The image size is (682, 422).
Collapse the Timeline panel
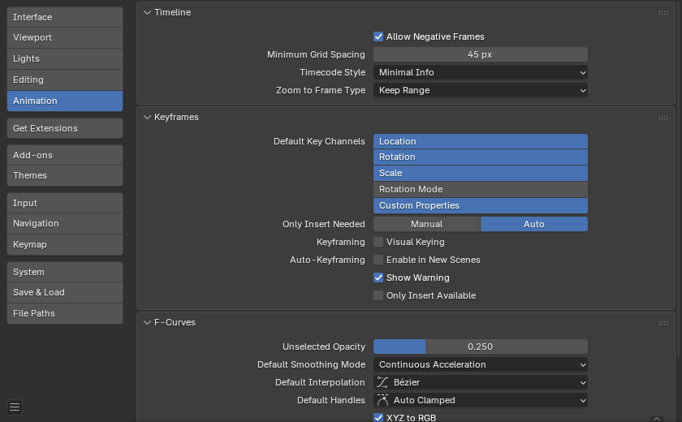click(x=148, y=13)
